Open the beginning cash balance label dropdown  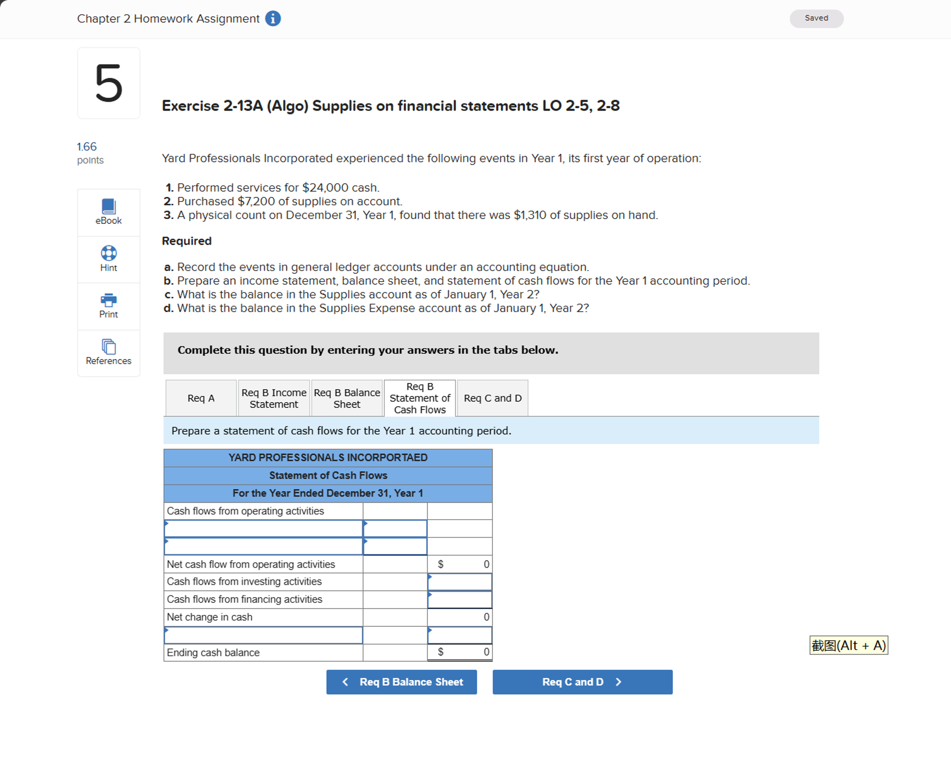coord(263,635)
